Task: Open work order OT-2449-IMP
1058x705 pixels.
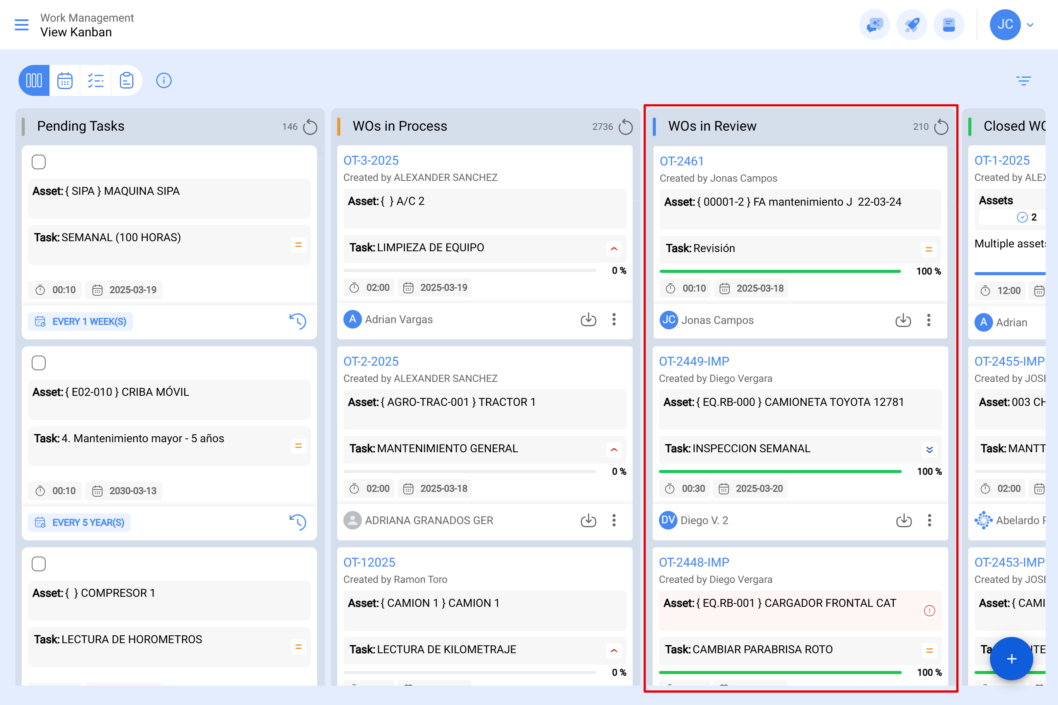Action: (x=694, y=361)
